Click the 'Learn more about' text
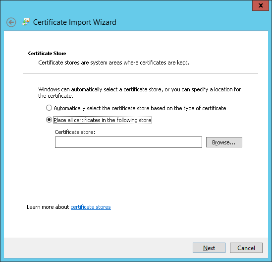The height and width of the screenshot is (262, 272). (x=48, y=207)
